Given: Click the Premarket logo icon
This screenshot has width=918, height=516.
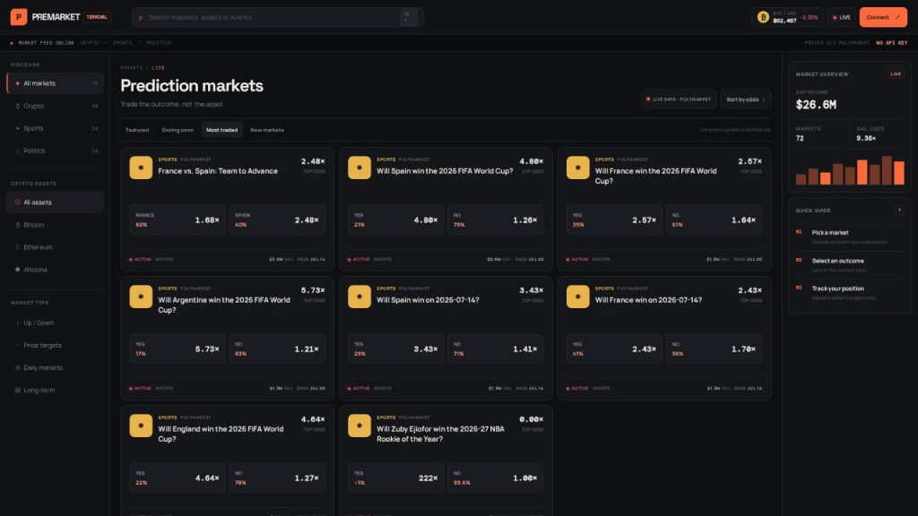Looking at the screenshot, I should 19,17.
